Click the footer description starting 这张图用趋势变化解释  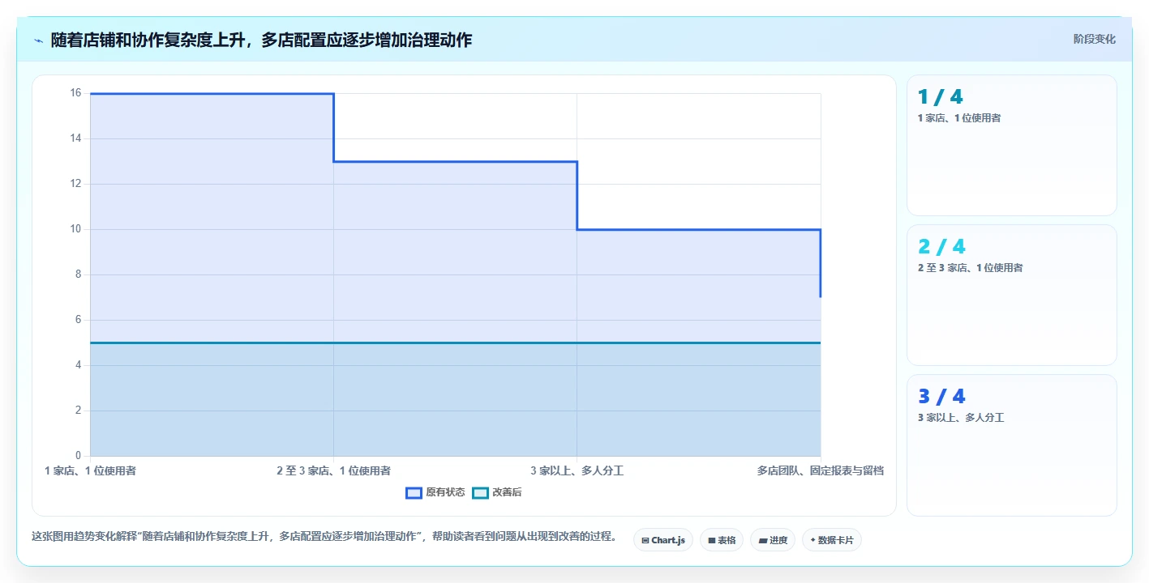pyautogui.click(x=324, y=536)
